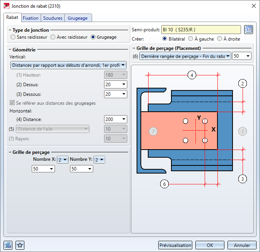Click the Type de jonction group header
This screenshot has width=260, height=252.
(31, 30)
